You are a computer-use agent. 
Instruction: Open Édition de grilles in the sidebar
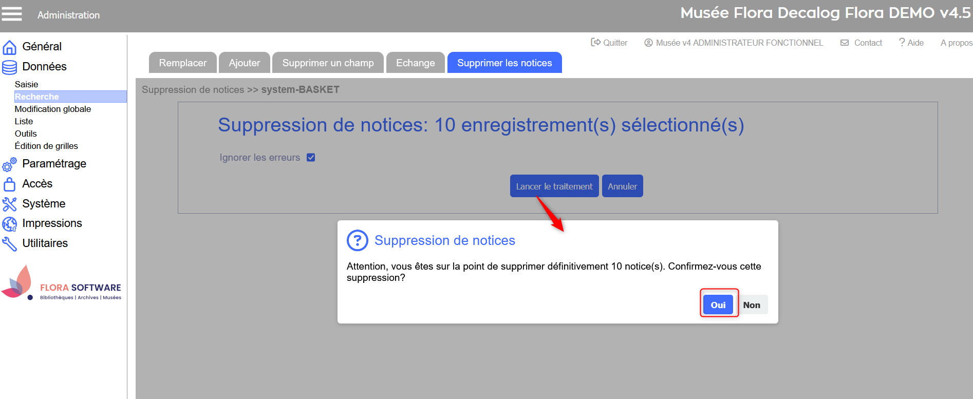(x=46, y=146)
